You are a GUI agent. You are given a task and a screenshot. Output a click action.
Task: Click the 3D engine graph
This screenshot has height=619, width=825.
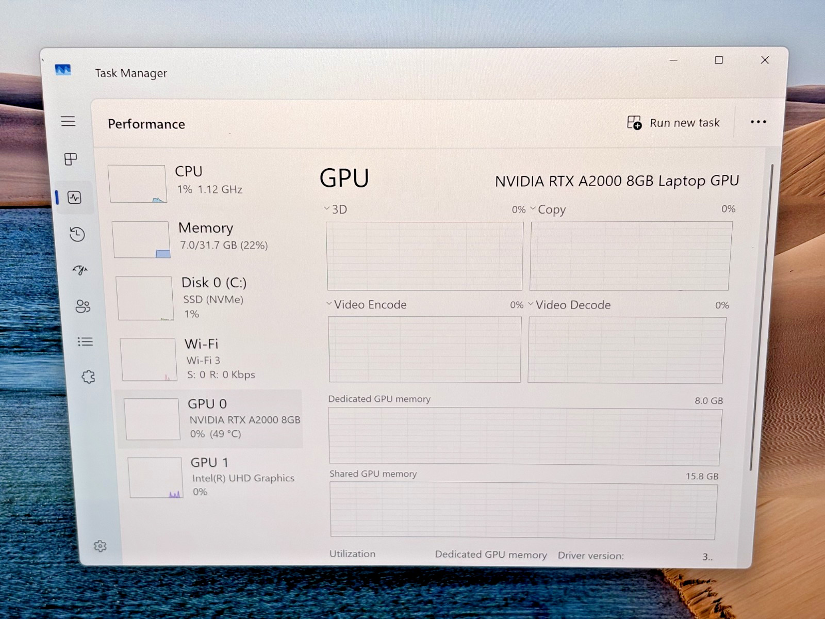(425, 256)
